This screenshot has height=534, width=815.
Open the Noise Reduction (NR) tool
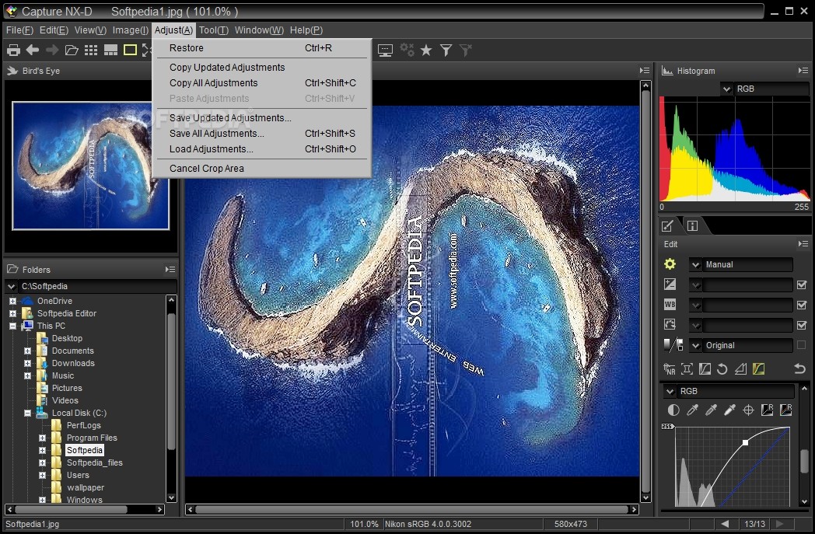[669, 369]
